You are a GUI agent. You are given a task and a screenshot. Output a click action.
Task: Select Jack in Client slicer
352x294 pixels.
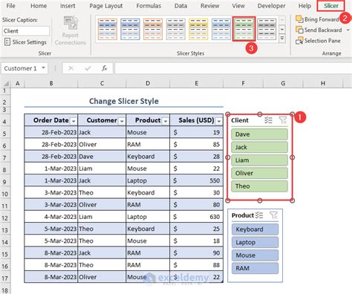coord(259,147)
